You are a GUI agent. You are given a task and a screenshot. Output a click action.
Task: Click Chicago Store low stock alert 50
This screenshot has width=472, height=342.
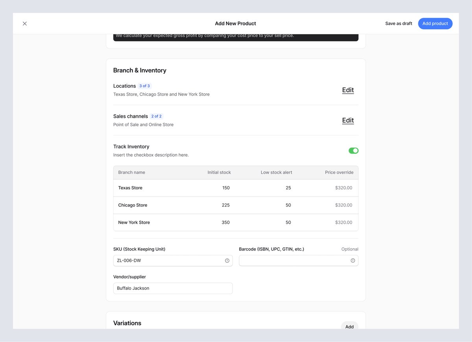pos(288,205)
